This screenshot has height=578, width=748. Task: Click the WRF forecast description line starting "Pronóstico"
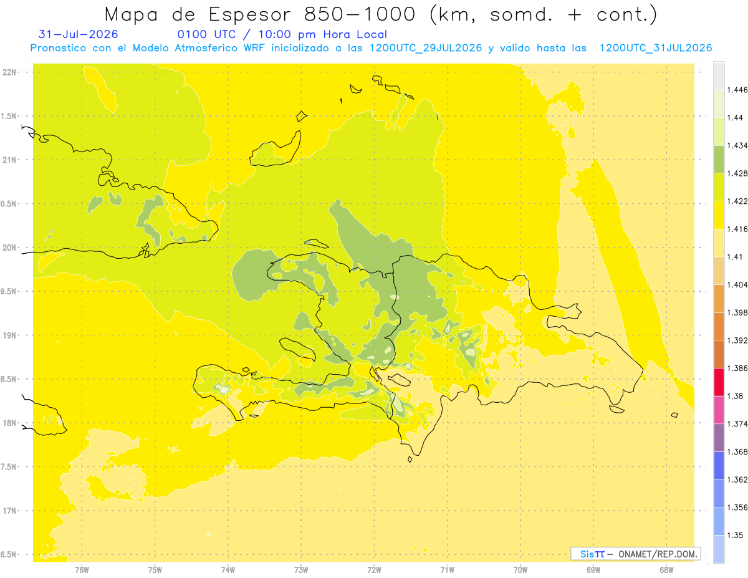(x=371, y=48)
